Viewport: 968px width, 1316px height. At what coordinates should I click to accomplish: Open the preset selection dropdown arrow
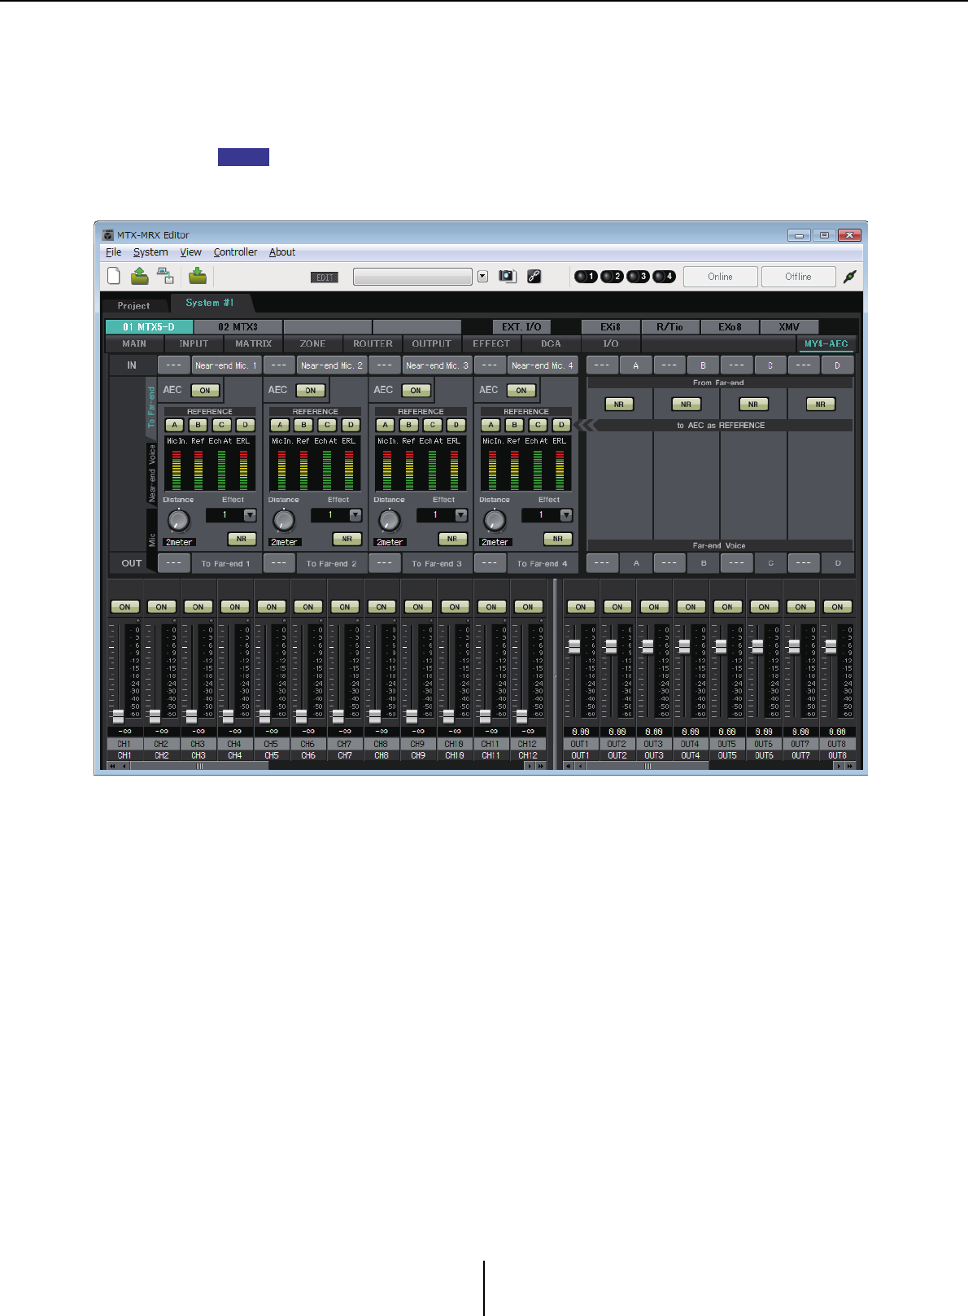[x=482, y=277]
